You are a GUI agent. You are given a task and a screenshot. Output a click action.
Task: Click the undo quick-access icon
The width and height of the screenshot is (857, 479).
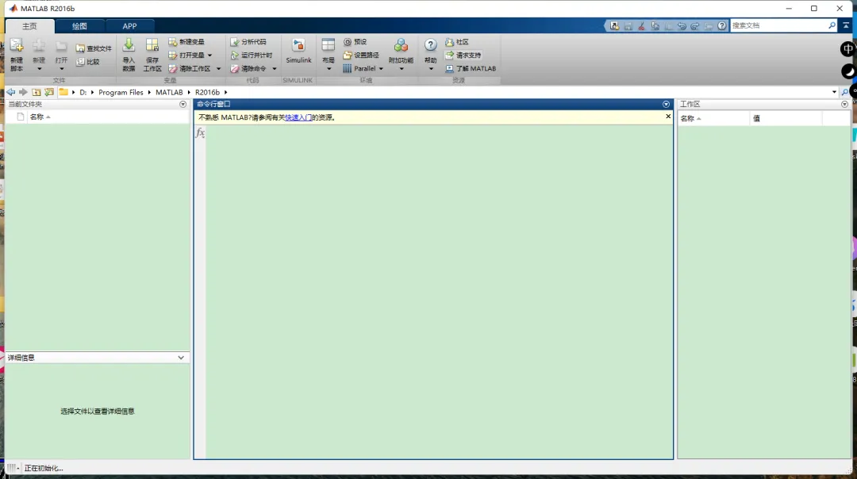point(682,25)
